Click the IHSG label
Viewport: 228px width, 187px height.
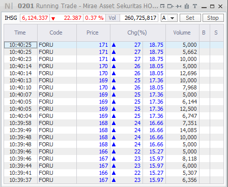click(11, 18)
